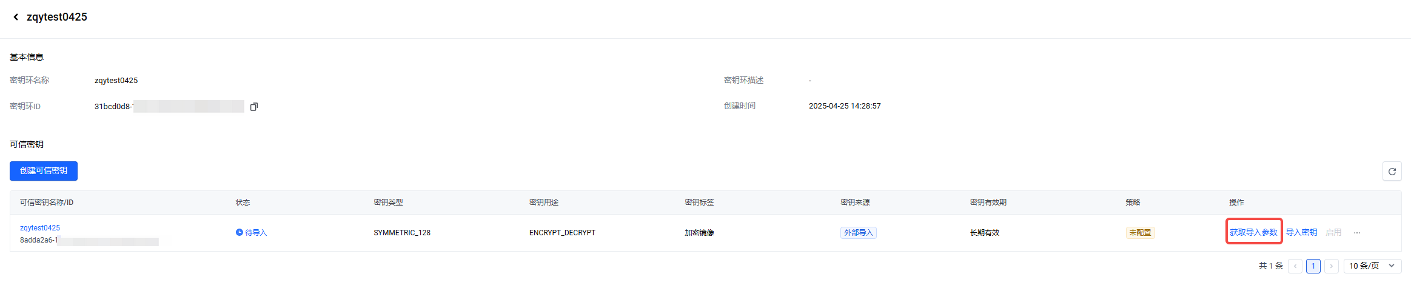
Task: Click 密钥有效期 column header
Action: 988,203
